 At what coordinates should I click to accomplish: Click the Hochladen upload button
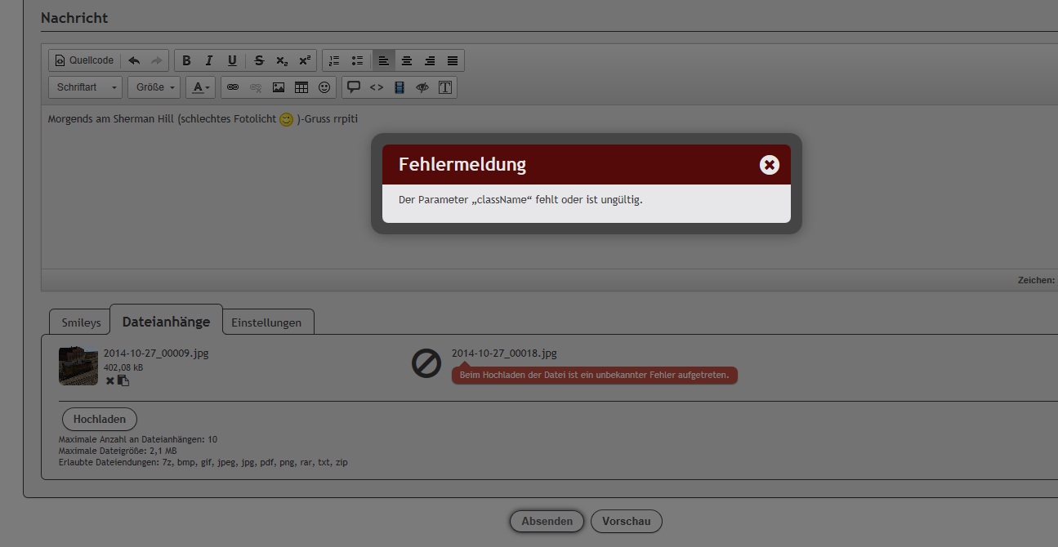pyautogui.click(x=100, y=419)
